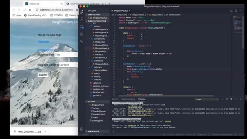Reload the Chrome page
This screenshot has height=139, width=247.
25,10
